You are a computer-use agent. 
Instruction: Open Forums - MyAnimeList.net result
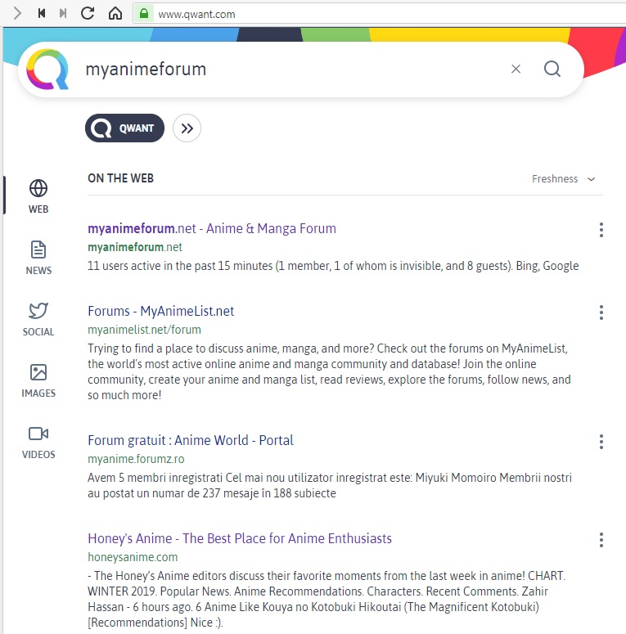[161, 311]
